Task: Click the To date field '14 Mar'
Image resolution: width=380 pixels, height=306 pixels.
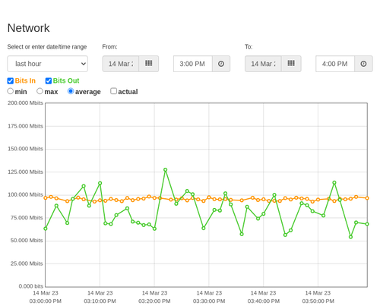Action: [263, 64]
